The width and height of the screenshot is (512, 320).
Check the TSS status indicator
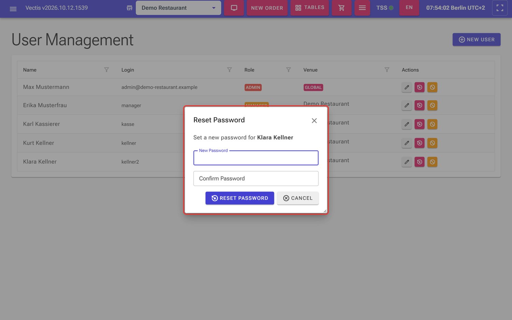pos(385,8)
